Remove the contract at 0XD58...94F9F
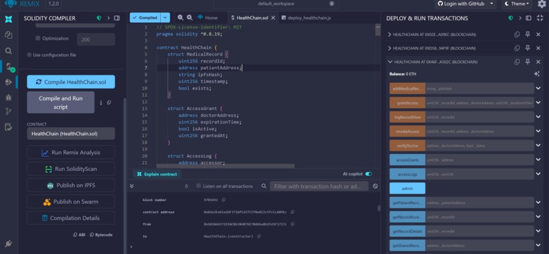The image size is (549, 254). (538, 48)
